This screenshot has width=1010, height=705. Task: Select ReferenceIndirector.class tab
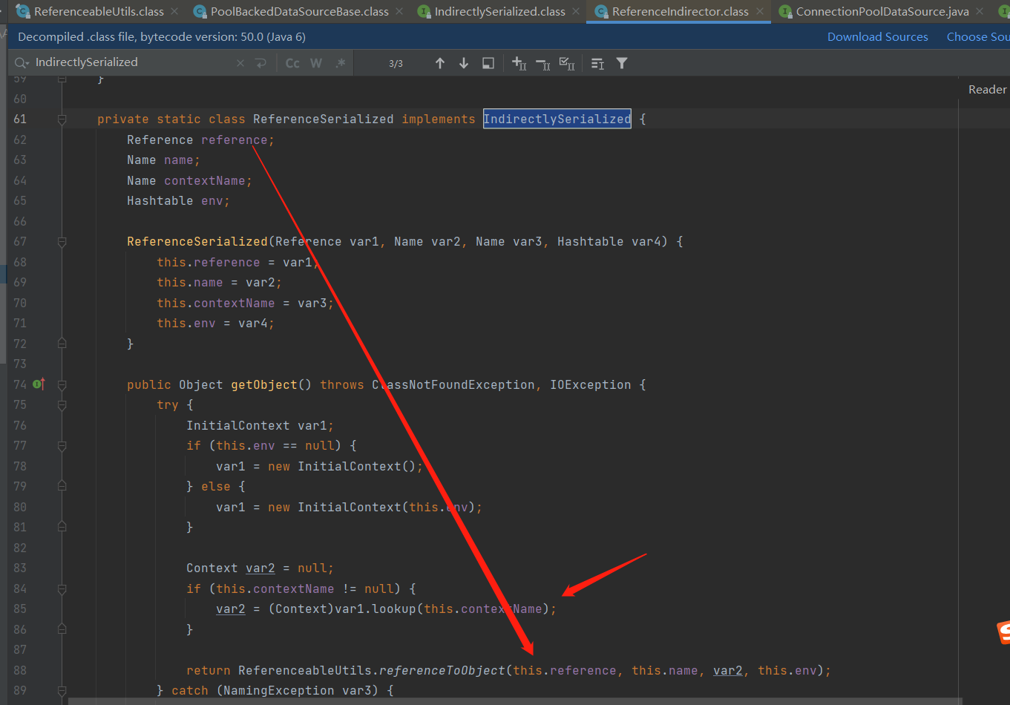(x=680, y=11)
